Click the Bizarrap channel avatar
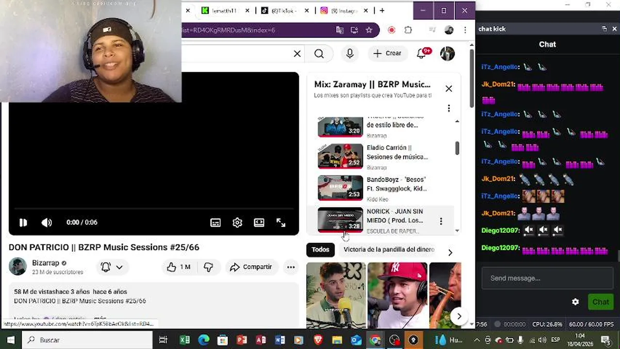 click(x=17, y=267)
